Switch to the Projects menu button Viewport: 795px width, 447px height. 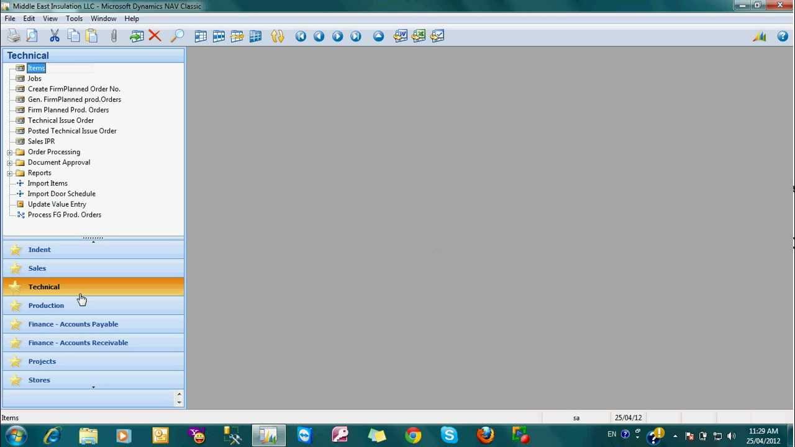point(93,361)
